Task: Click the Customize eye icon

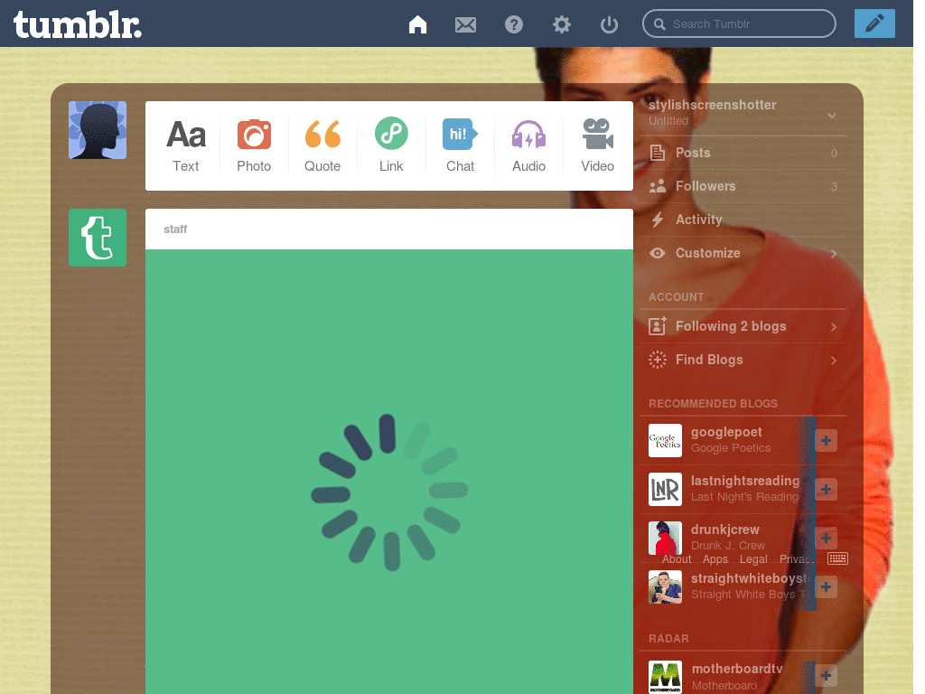Action: 658,253
